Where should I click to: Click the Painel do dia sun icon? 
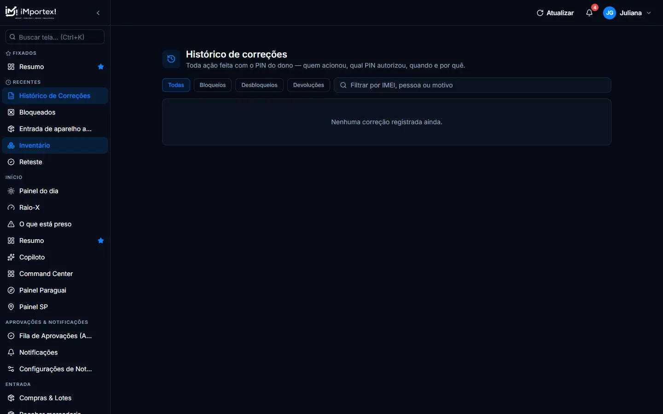point(11,191)
